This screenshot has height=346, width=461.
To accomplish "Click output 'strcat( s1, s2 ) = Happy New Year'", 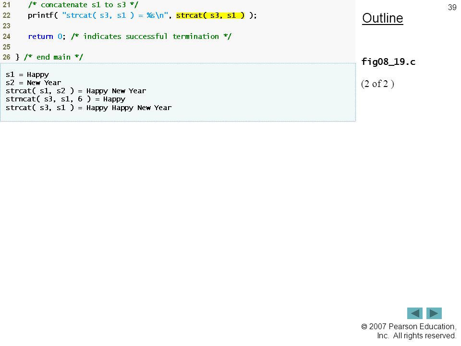I will pos(76,91).
